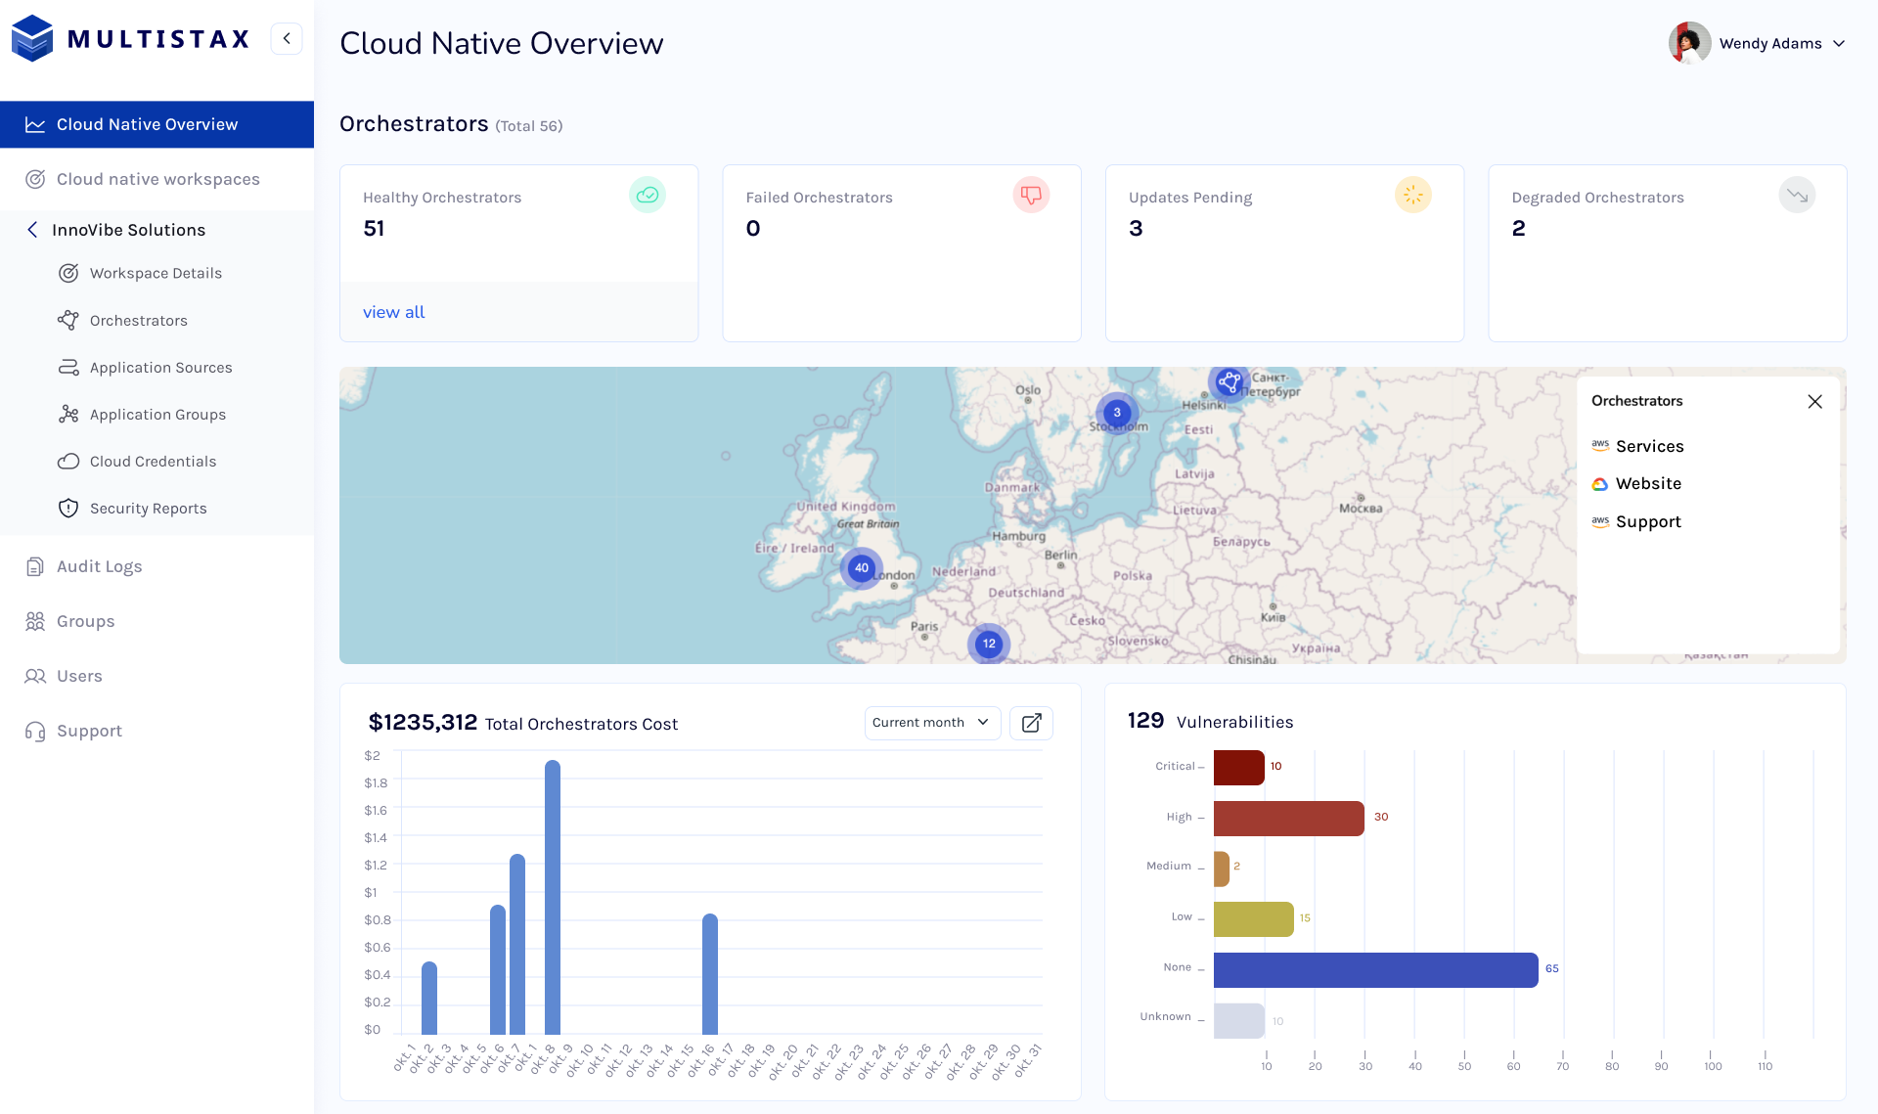Collapse the InnoVibe Solutions workspace section
The width and height of the screenshot is (1878, 1114).
(x=32, y=230)
